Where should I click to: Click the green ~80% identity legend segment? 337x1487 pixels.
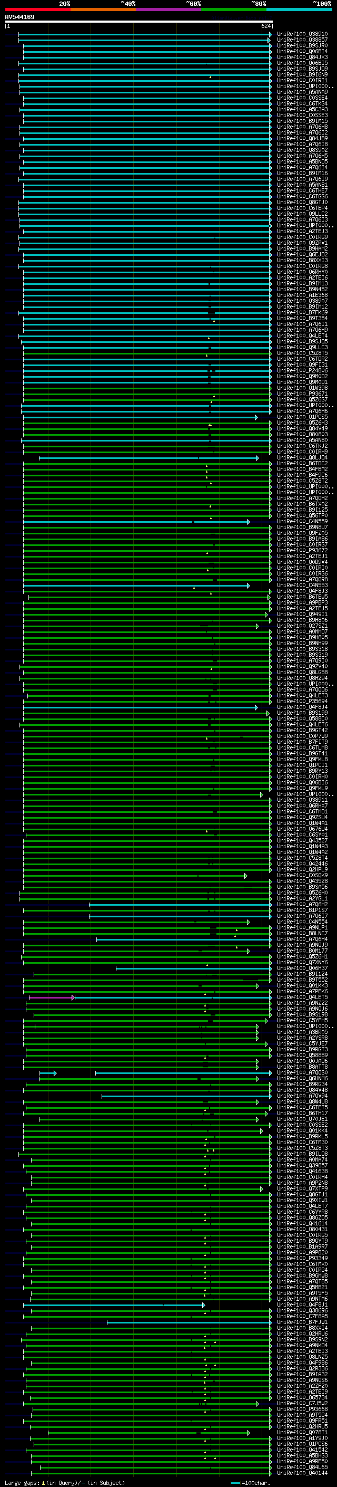pos(234,9)
